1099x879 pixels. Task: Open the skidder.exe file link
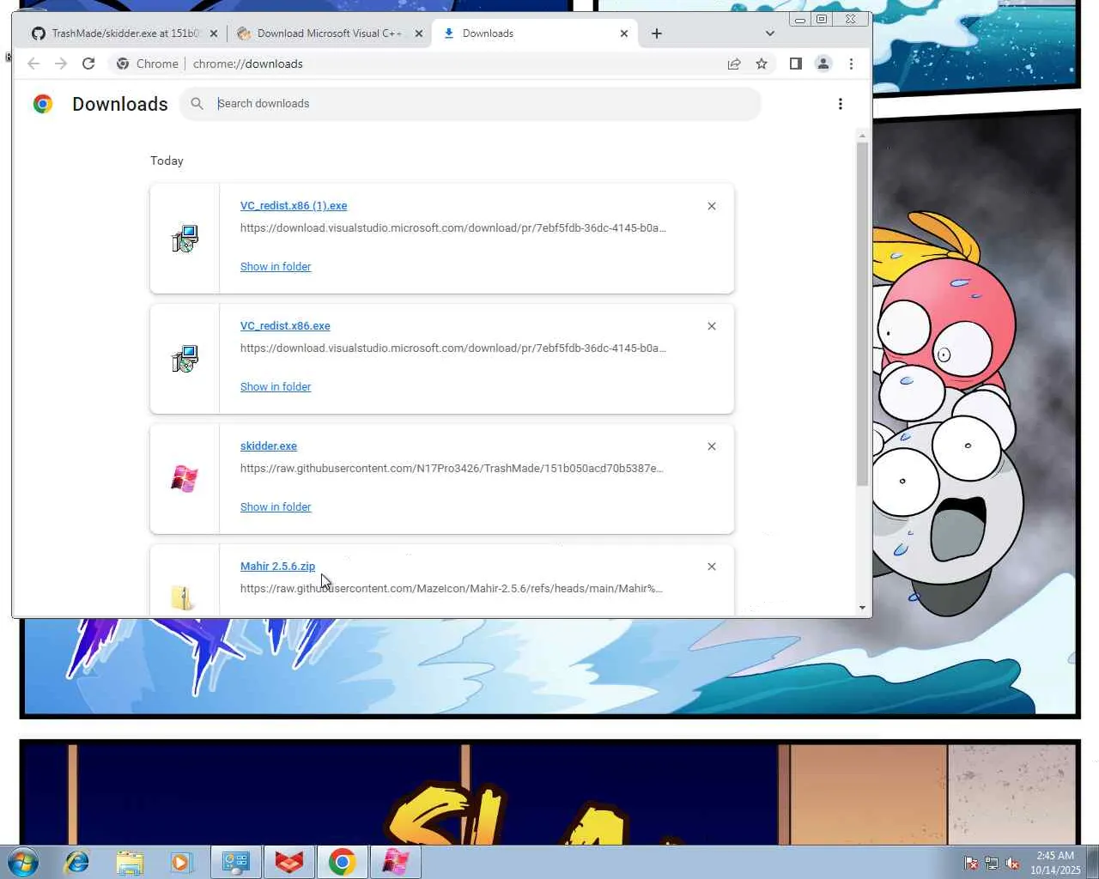[269, 446]
